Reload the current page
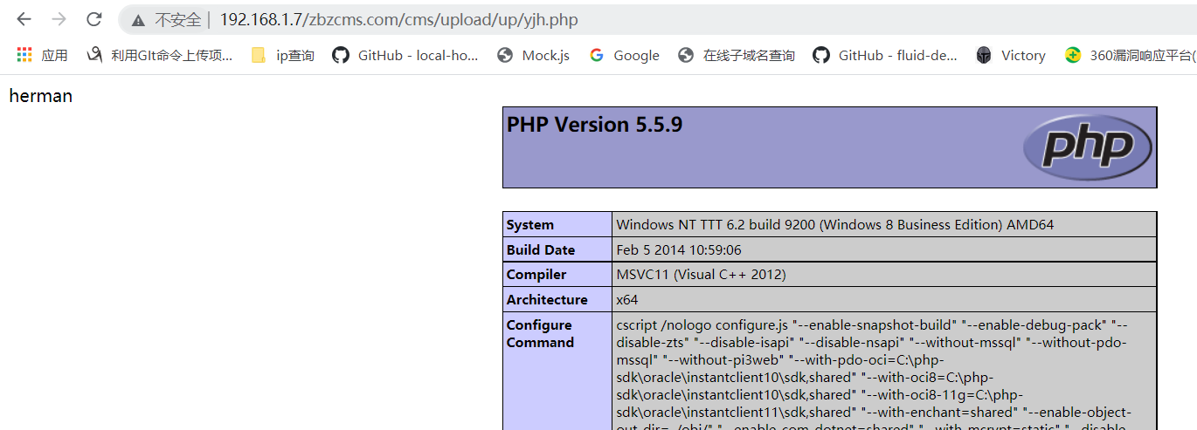Screen dimensions: 1197x430 click(x=93, y=19)
